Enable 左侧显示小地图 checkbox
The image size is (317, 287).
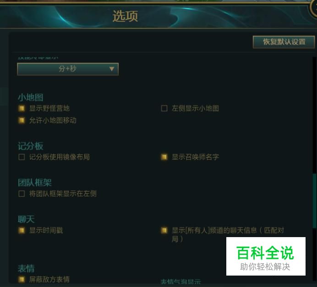click(x=164, y=108)
